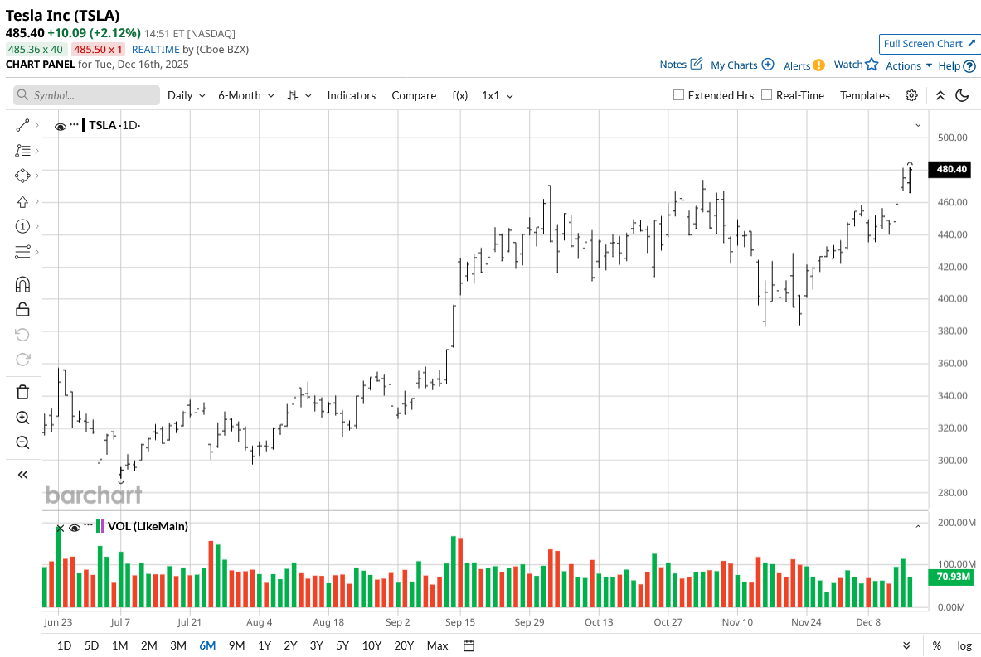Zoom in on the chart
Screen dimensions: 981x657
pos(22,418)
